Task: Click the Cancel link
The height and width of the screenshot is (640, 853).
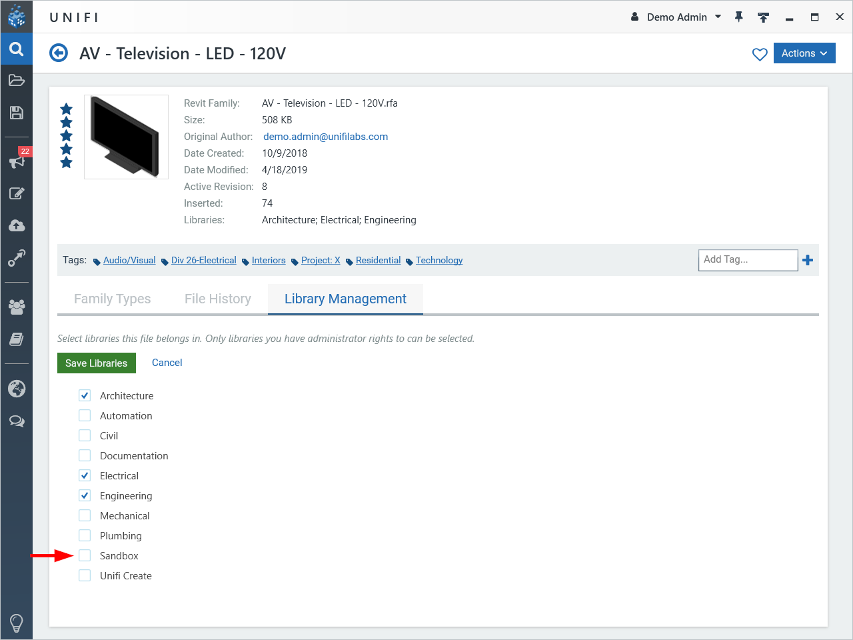Action: [x=167, y=363]
